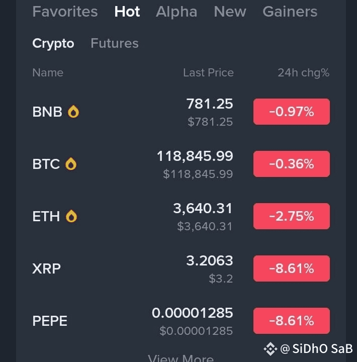This screenshot has width=357, height=362.
Task: Click the View More link
Action: (181, 358)
